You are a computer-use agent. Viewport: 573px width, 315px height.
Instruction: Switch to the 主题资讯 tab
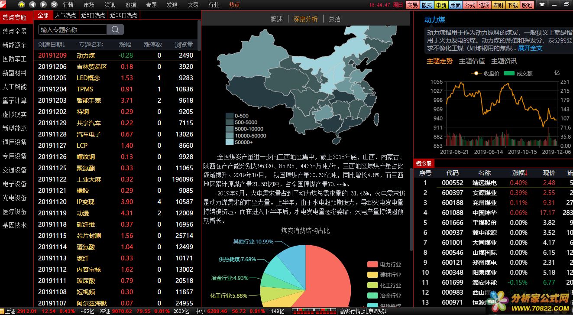pos(504,61)
